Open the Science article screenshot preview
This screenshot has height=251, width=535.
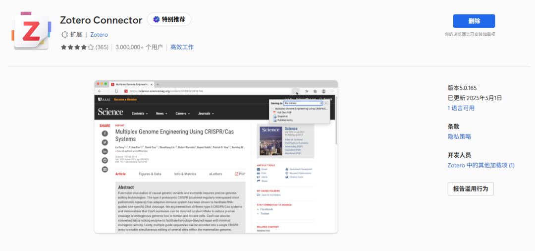tap(216, 157)
